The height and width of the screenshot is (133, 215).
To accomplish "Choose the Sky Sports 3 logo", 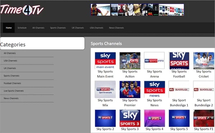I will click(130, 118).
